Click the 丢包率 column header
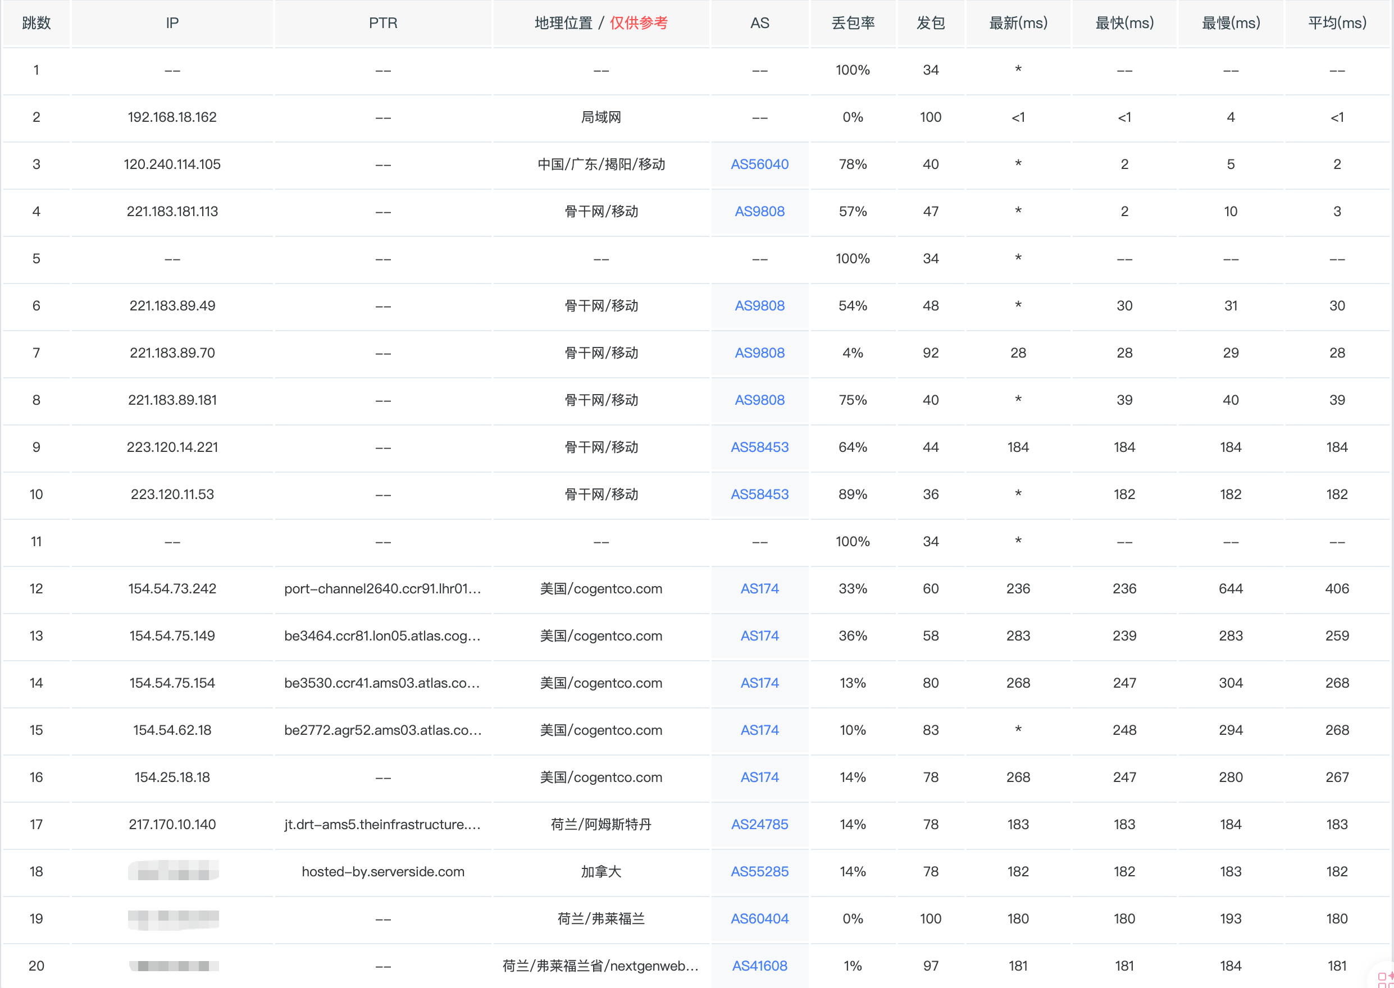The width and height of the screenshot is (1394, 988). coord(852,23)
